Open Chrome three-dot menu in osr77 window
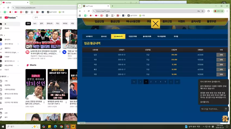This screenshot has height=129, width=231. 227,11
